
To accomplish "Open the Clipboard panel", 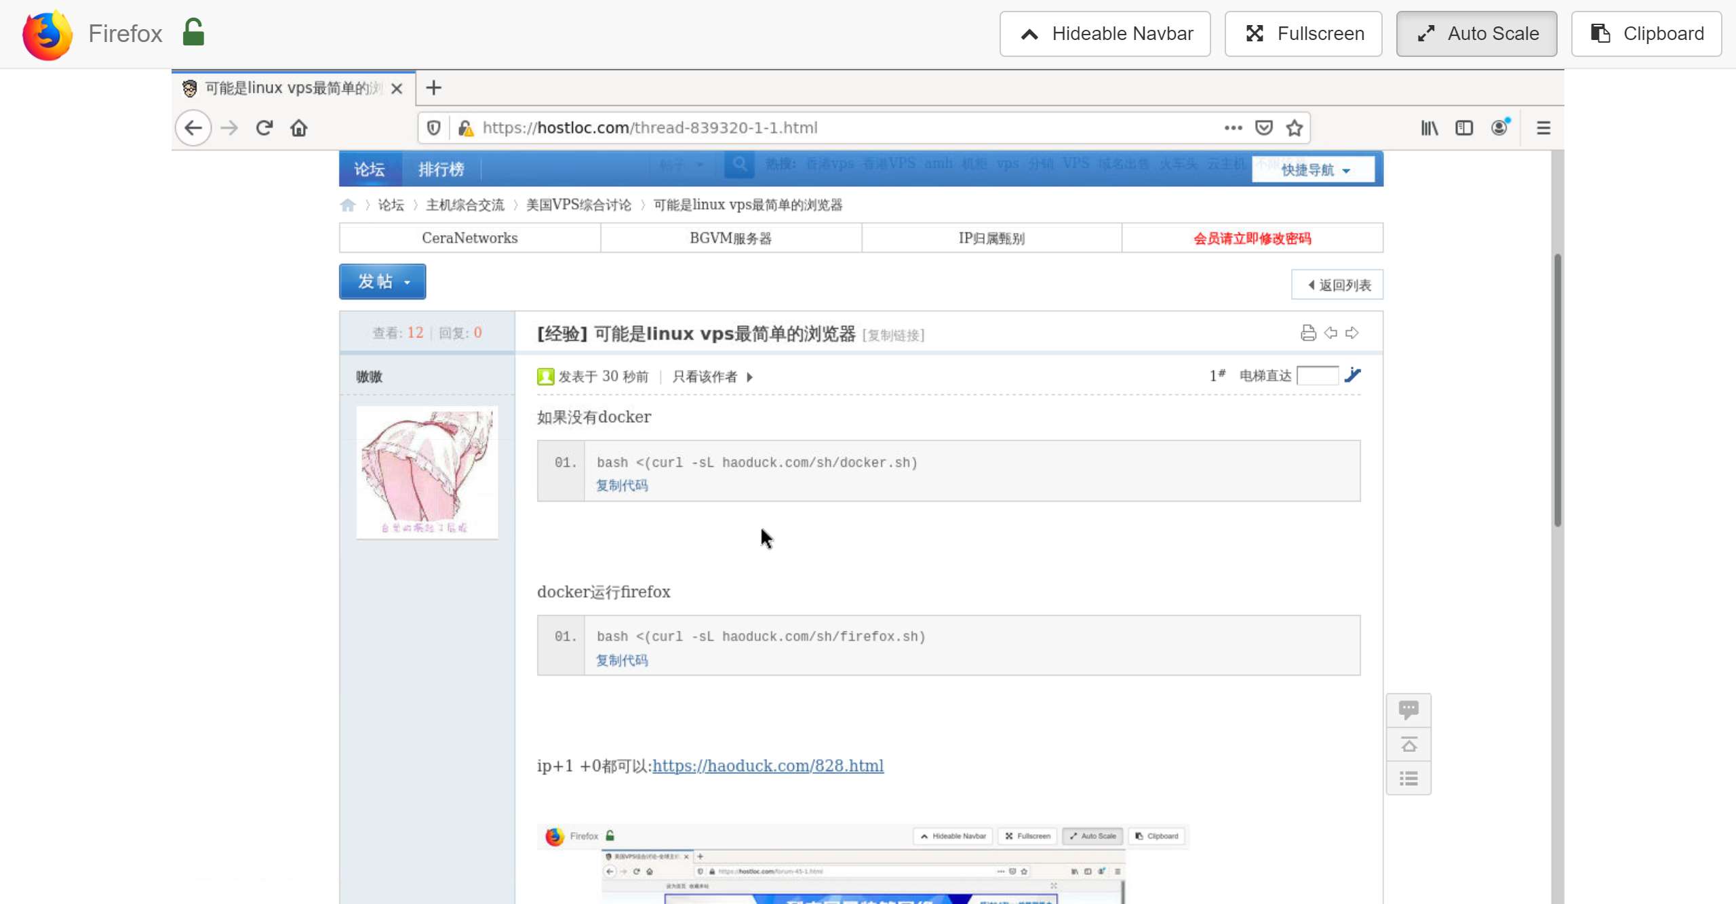I will coord(1646,34).
